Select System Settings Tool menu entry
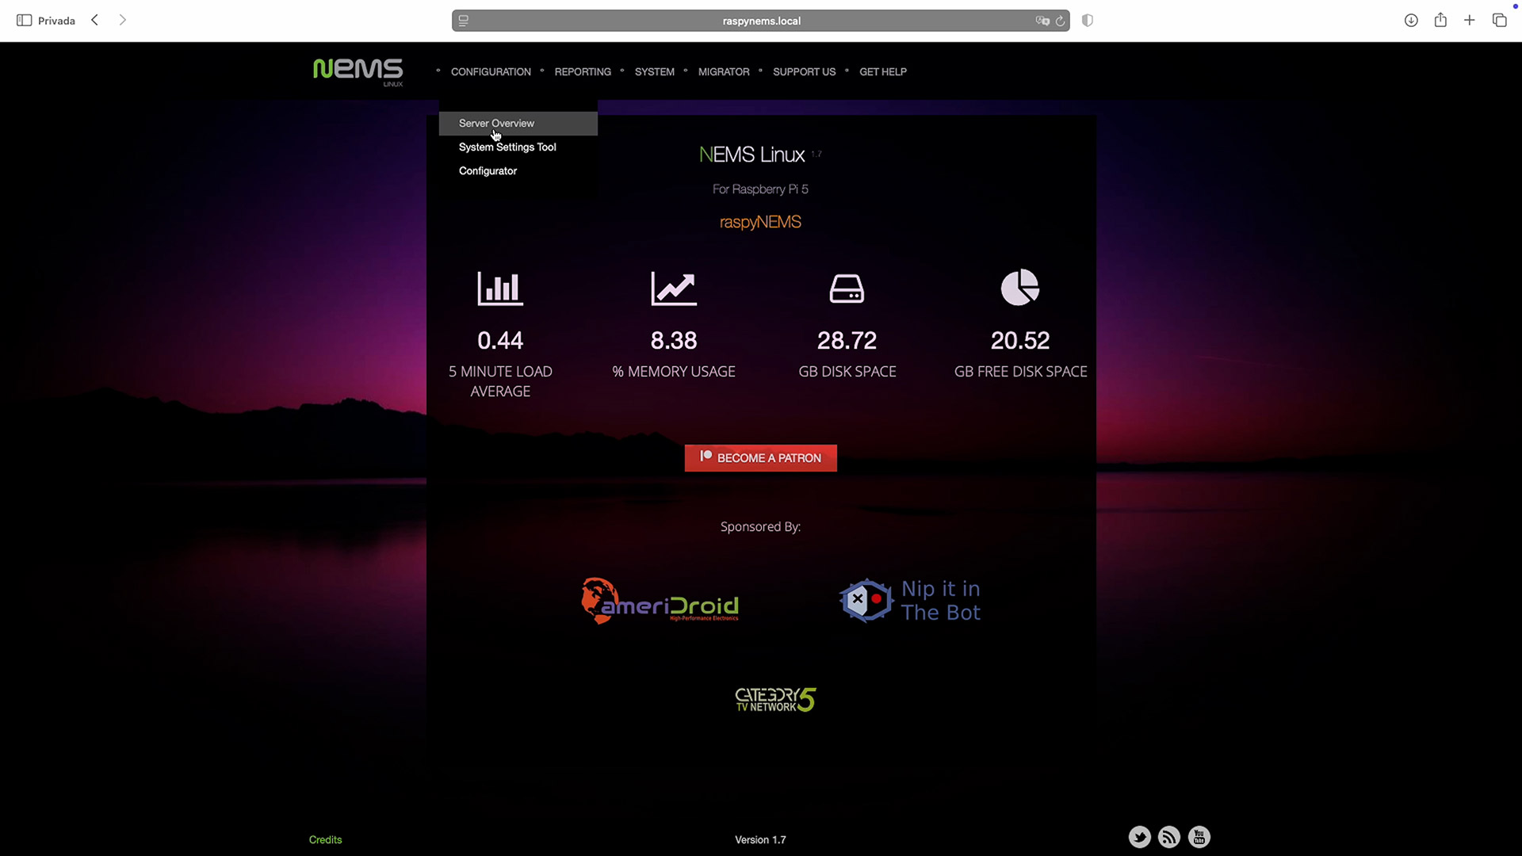This screenshot has height=856, width=1522. tap(518, 147)
